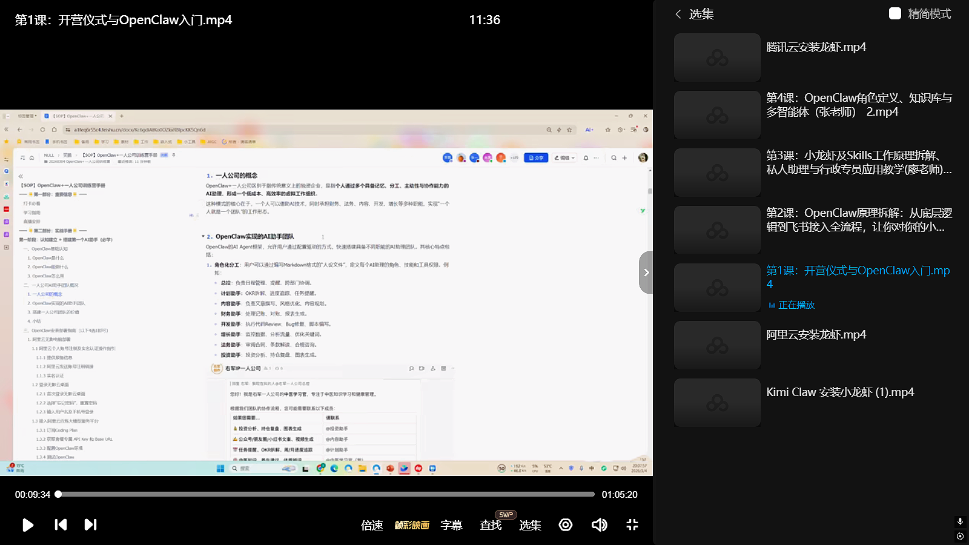Enable the 精简模式 checkbox

895,14
